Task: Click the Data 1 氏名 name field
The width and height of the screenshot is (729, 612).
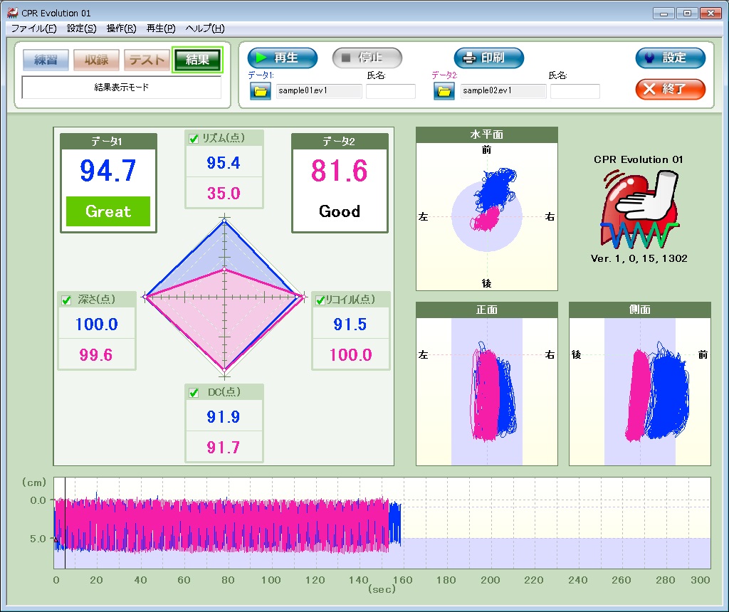Action: pos(390,91)
